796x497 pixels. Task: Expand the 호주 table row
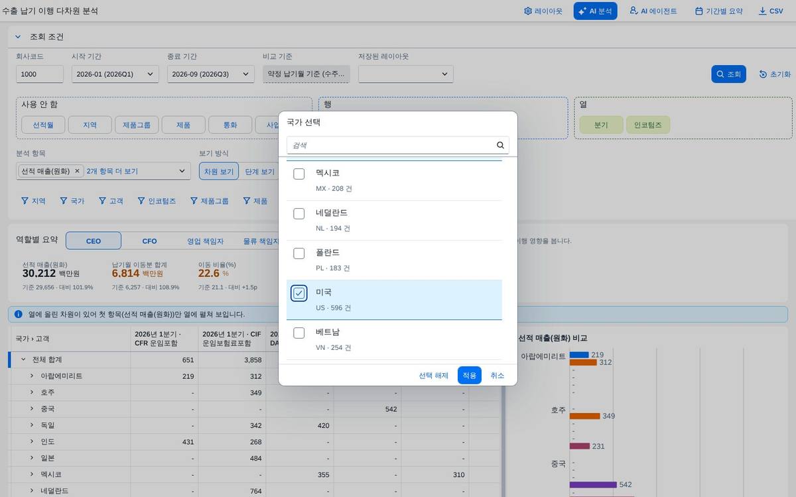(x=31, y=392)
